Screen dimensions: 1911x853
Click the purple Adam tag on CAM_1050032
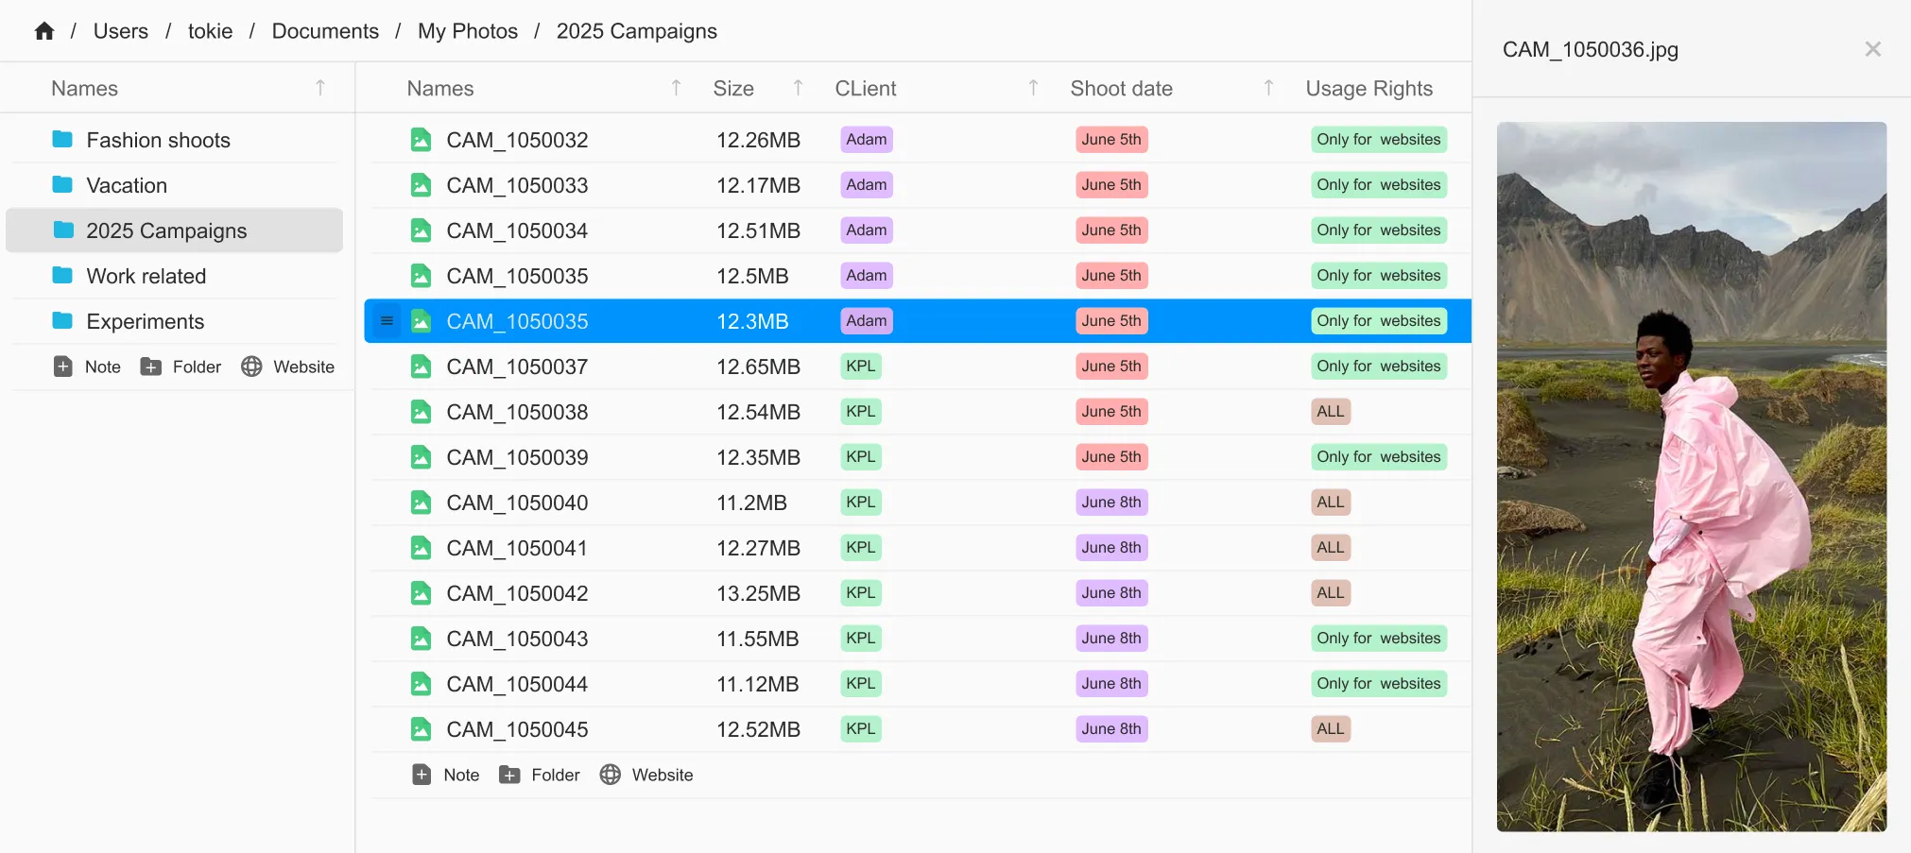[x=865, y=139]
